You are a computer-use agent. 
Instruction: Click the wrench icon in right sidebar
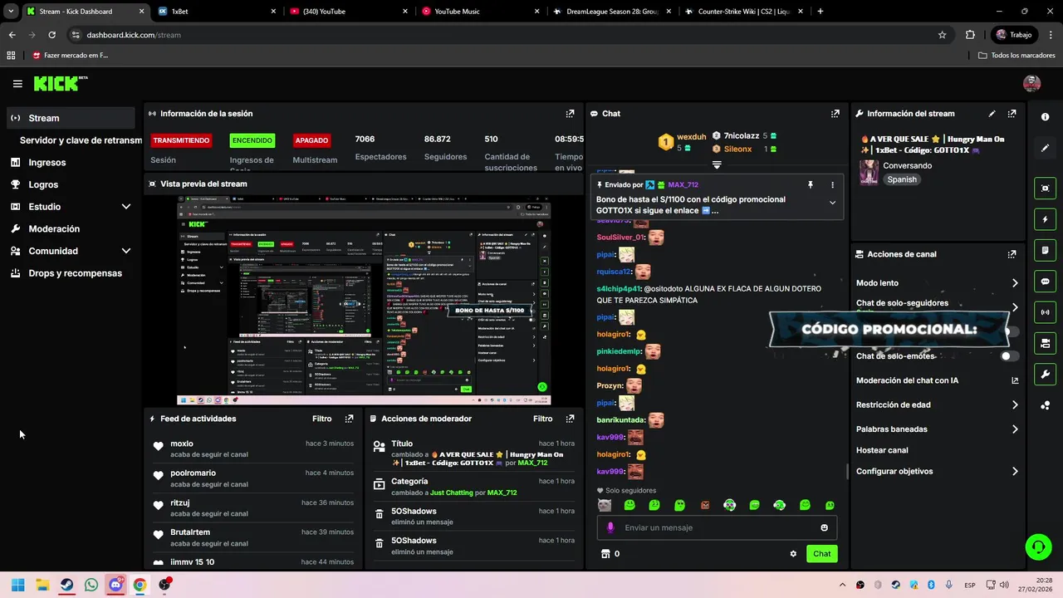tap(1045, 374)
